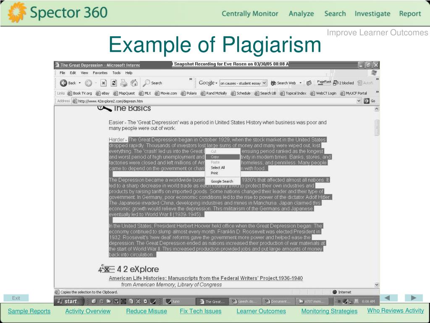Open the Fix Tech Issues link
Image resolution: width=430 pixels, height=323 pixels.
[x=200, y=311]
